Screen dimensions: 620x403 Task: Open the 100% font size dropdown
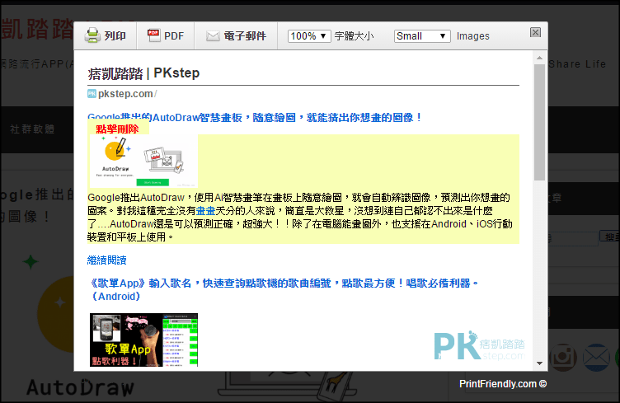tap(309, 36)
